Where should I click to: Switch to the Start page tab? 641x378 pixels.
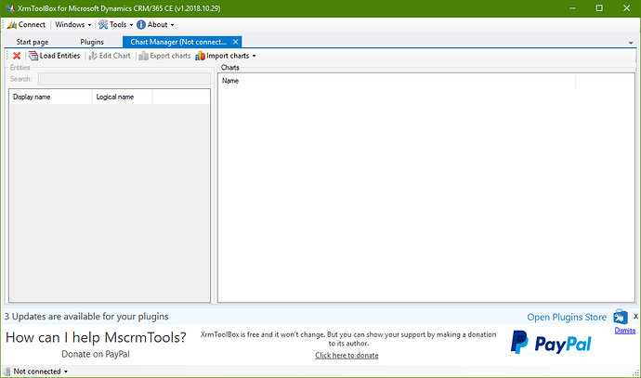click(33, 42)
